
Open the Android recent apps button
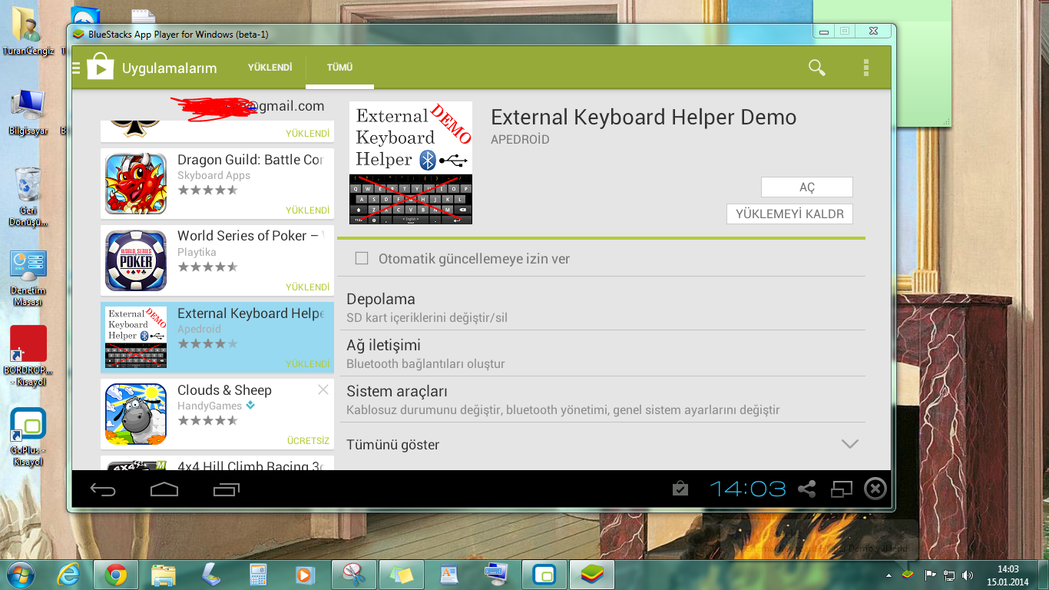(x=227, y=489)
